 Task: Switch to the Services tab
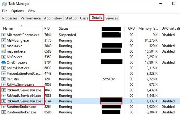coord(111,18)
